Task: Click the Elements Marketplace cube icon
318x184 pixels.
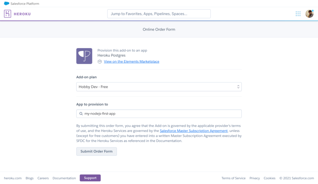Action: point(100,61)
